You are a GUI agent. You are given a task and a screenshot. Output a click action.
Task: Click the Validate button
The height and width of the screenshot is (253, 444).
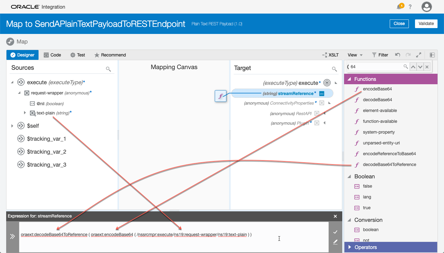[x=426, y=23]
